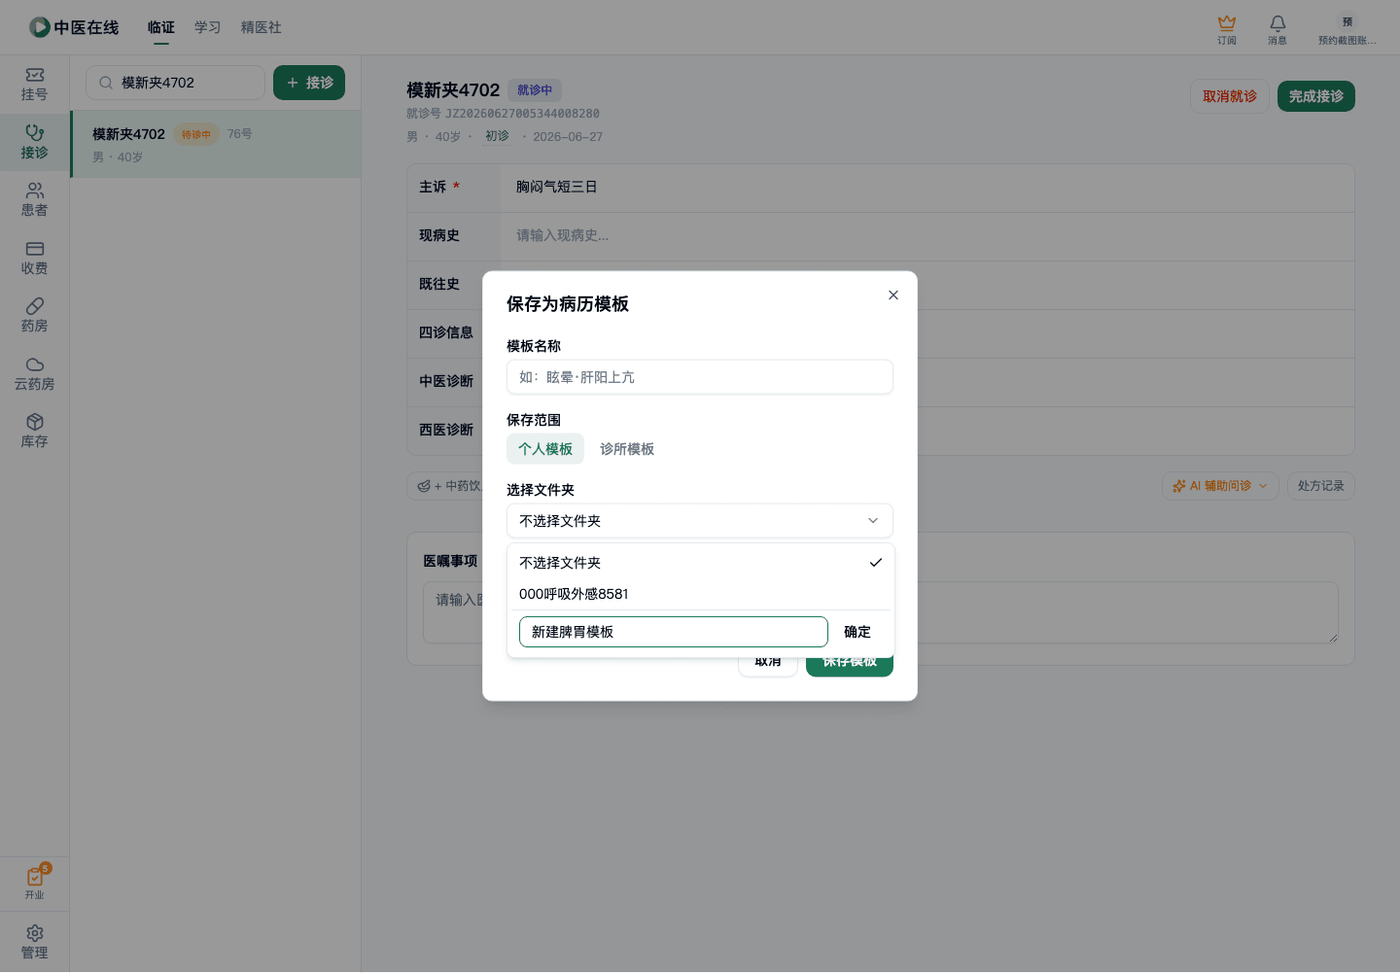Click the 中药饮片 add prescription icon

(x=424, y=486)
